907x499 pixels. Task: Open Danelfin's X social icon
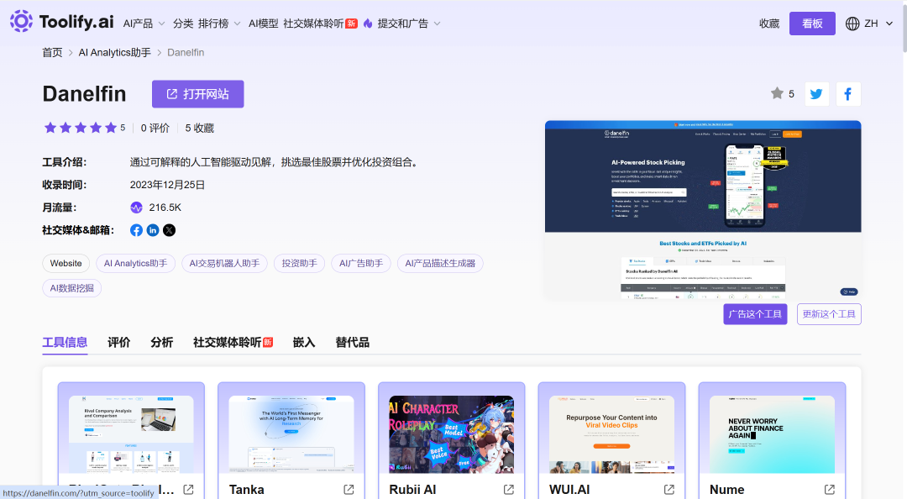pyautogui.click(x=169, y=230)
